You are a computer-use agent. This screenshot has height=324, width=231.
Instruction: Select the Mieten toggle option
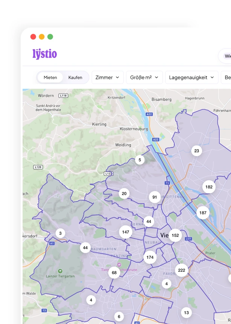click(50, 78)
